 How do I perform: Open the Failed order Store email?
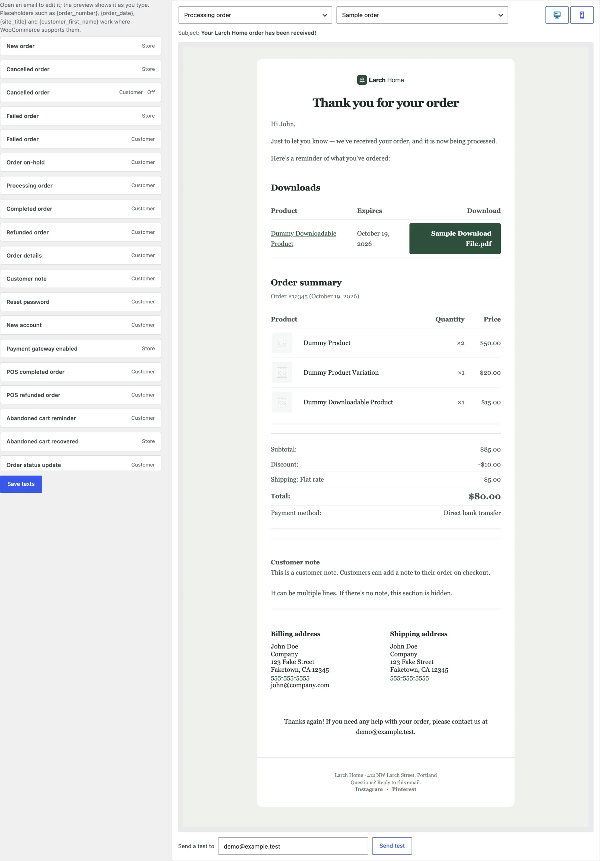point(81,116)
